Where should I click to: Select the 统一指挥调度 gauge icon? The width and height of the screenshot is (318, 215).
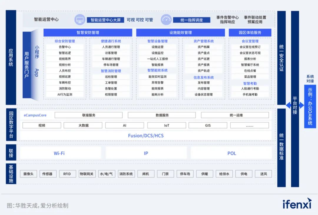click(166, 19)
